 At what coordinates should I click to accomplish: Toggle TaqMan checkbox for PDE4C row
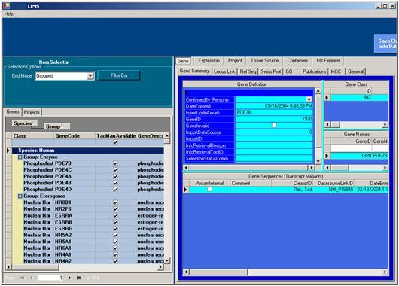tap(115, 170)
